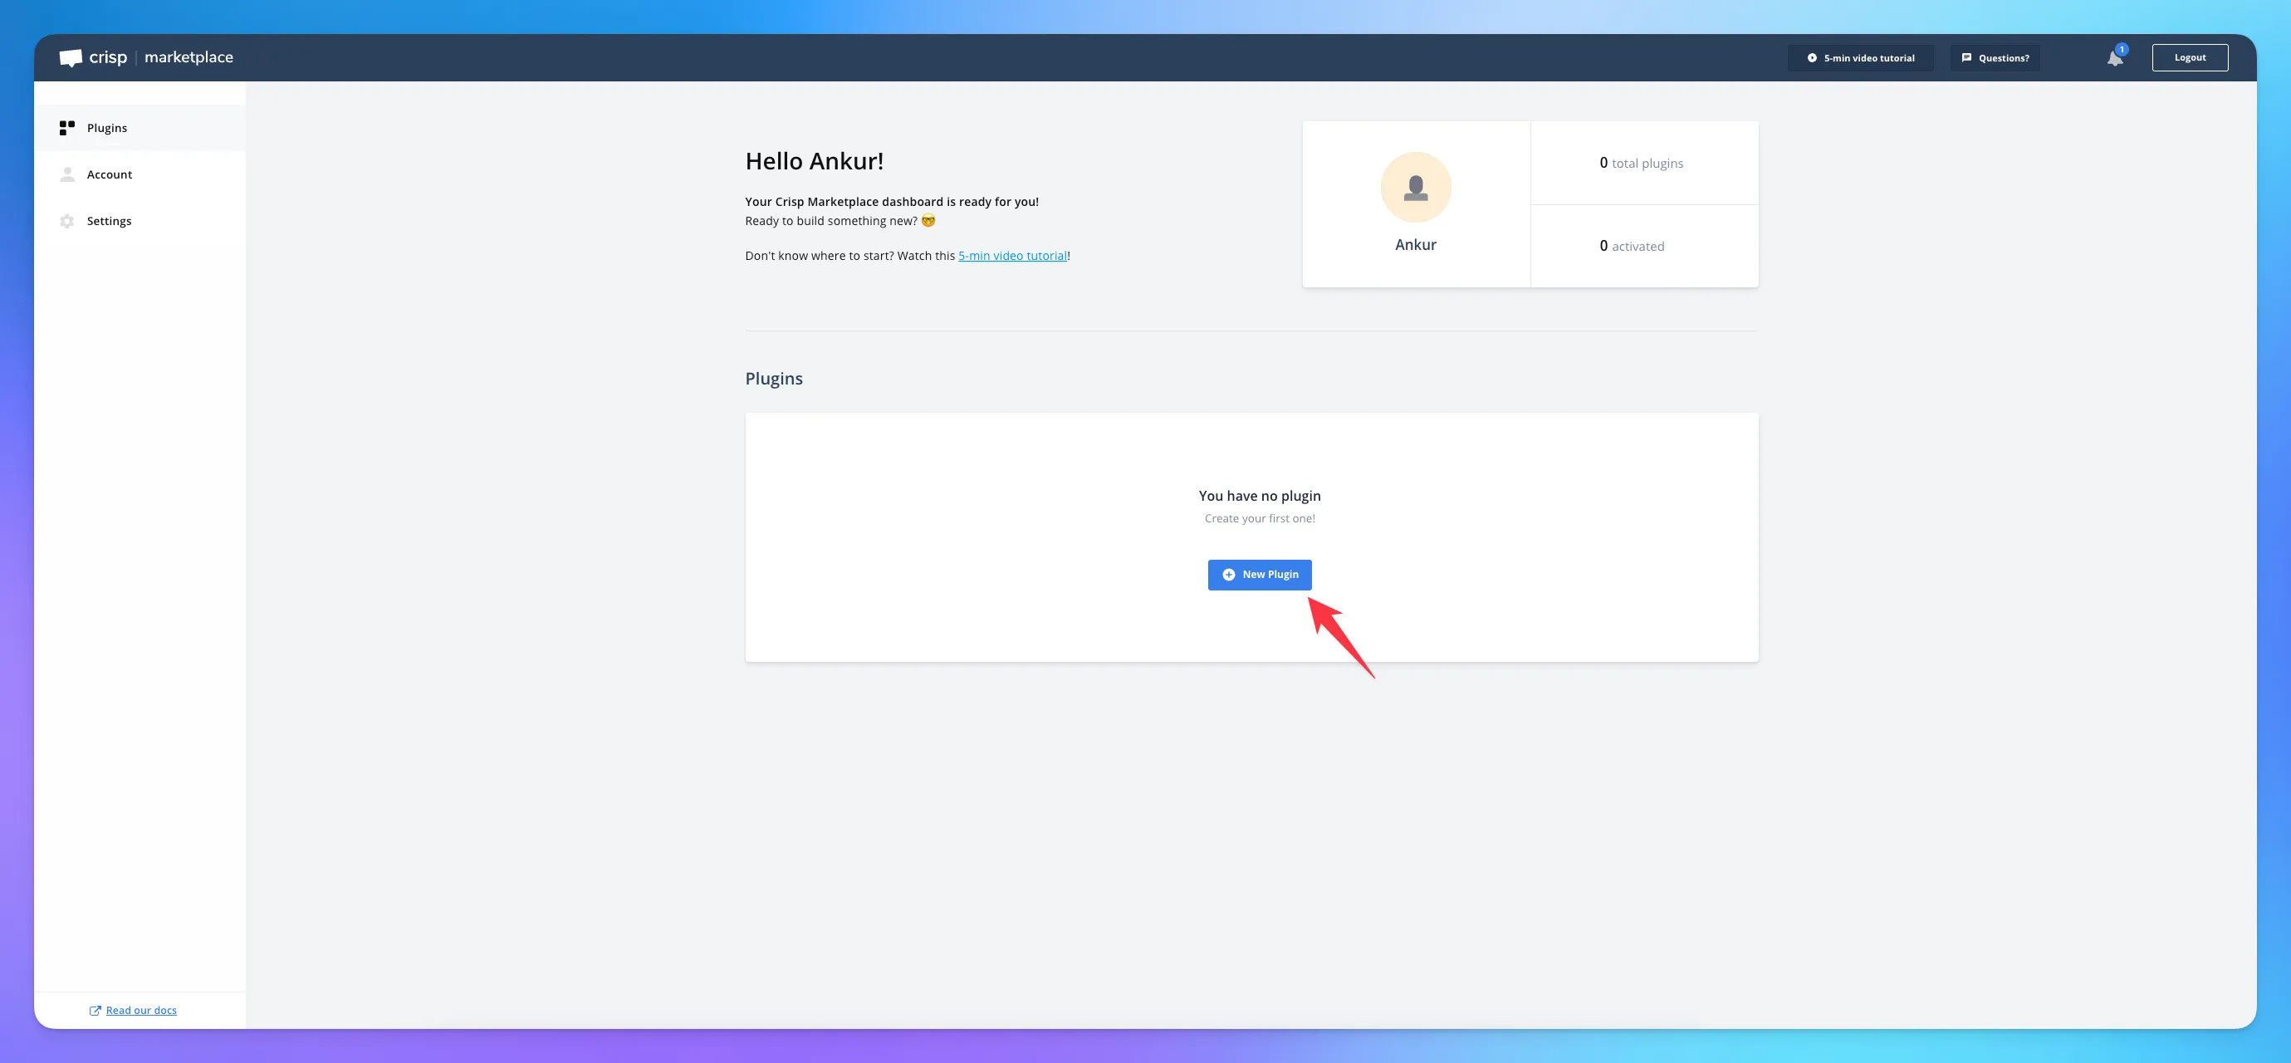The image size is (2291, 1063).
Task: Click the marketplace header text
Action: pos(188,58)
